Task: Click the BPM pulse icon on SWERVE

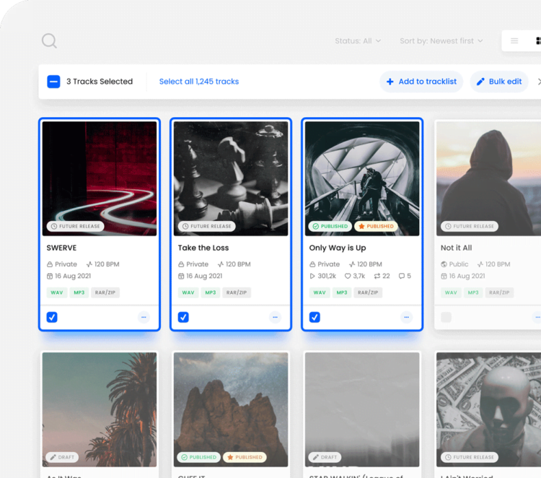Action: [x=89, y=264]
